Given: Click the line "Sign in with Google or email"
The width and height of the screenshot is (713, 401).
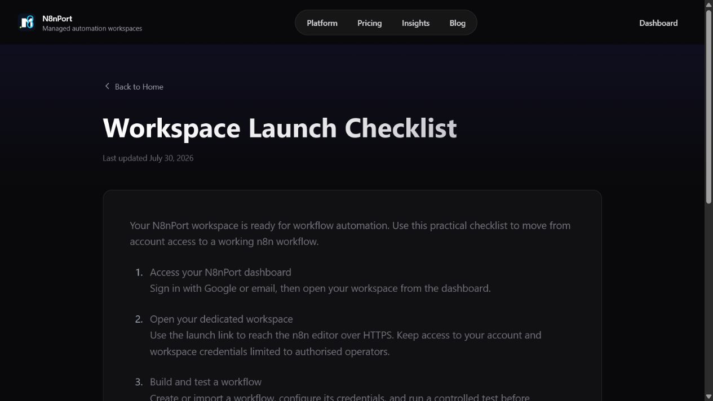Looking at the screenshot, I should pos(320,288).
